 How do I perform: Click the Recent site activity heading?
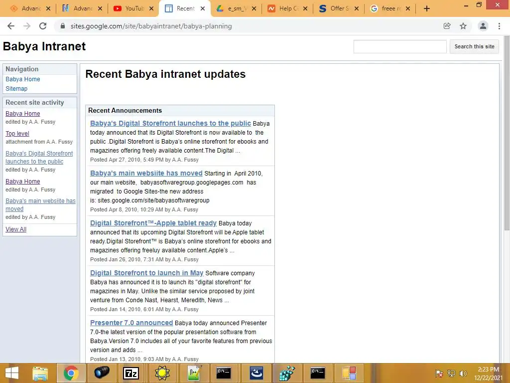(34, 103)
